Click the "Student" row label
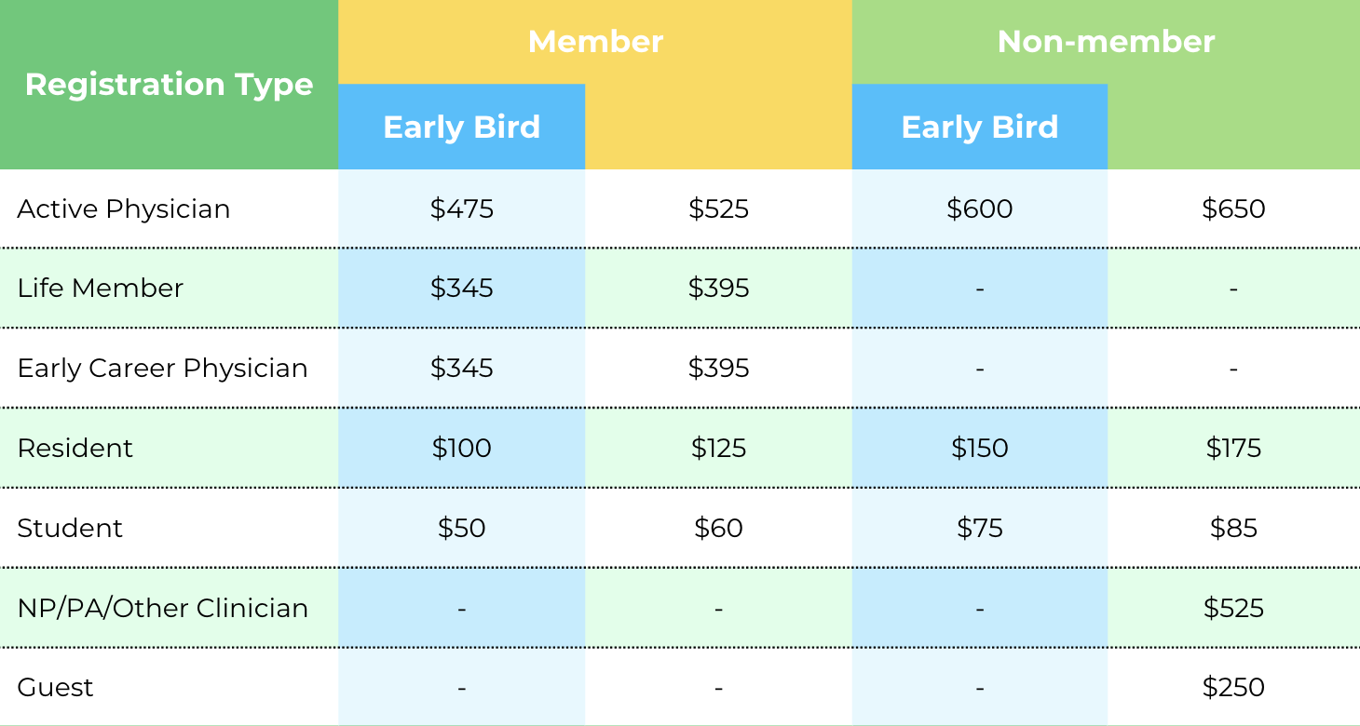Viewport: 1360px width, 726px height. [70, 528]
